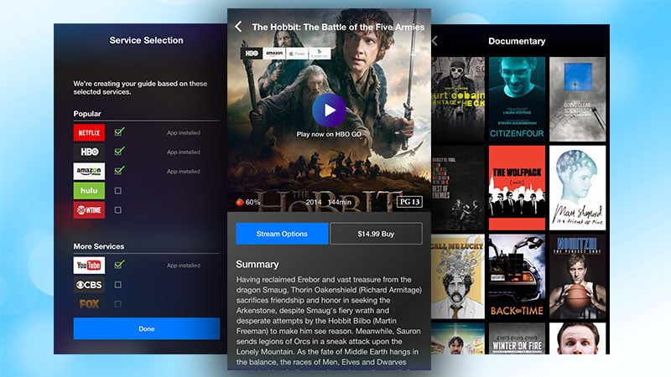The height and width of the screenshot is (377, 671).
Task: Click the Documentary title
Action: pos(517,41)
